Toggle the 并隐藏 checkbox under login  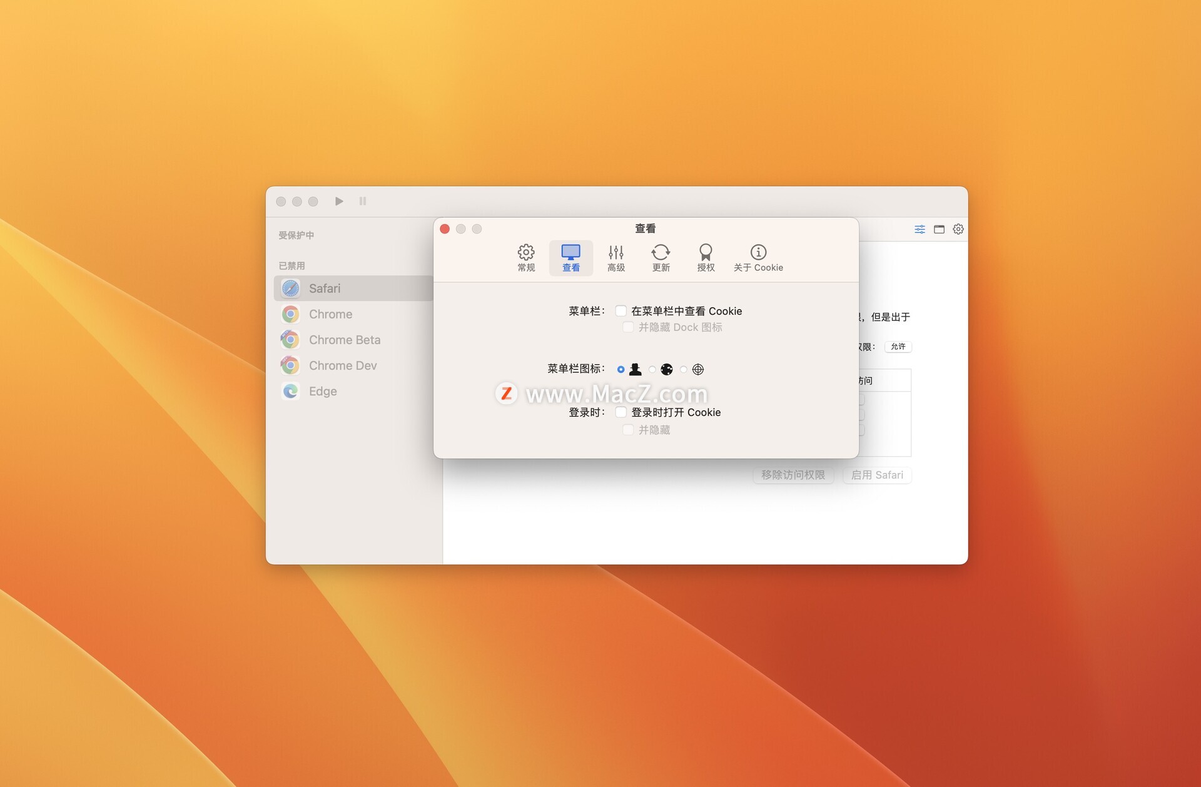point(628,430)
